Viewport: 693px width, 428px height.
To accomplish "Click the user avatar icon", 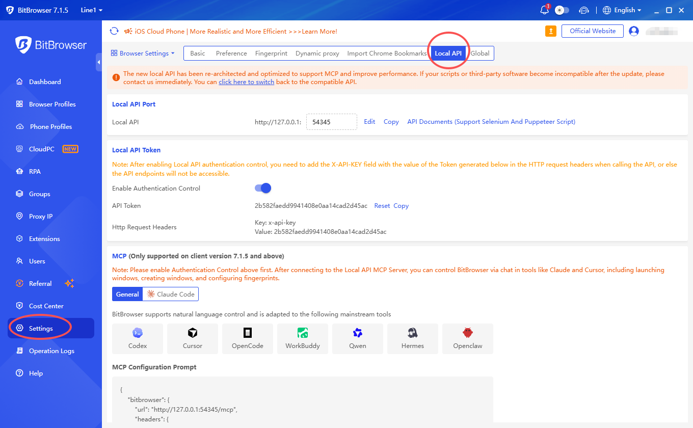I will point(634,31).
